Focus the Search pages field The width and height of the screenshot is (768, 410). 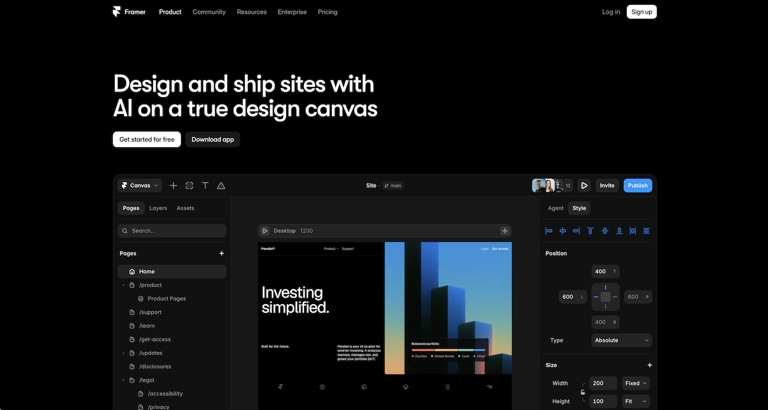click(x=172, y=231)
